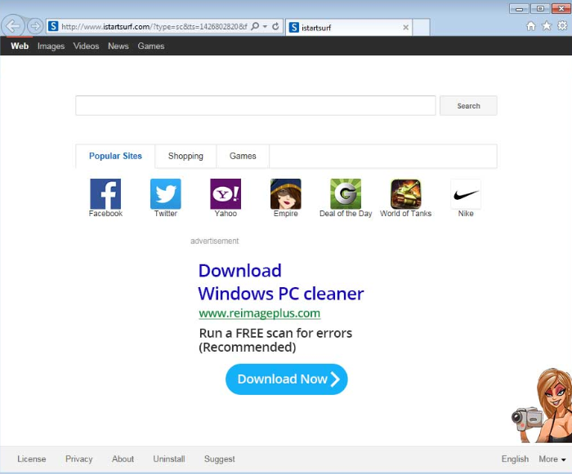
Task: Expand the More dropdown in the footer
Action: pos(552,459)
